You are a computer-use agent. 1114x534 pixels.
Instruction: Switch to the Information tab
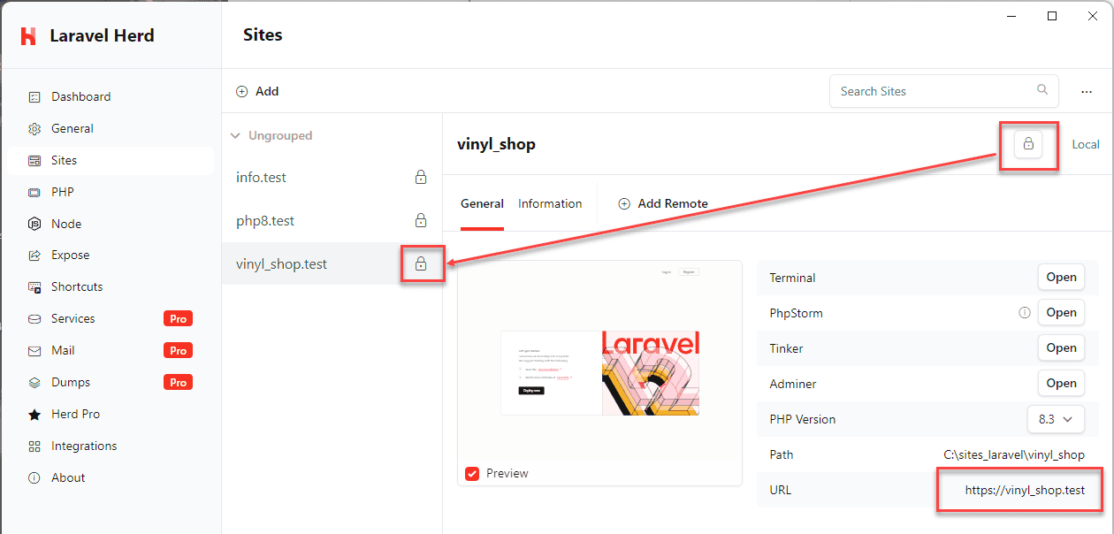(550, 204)
